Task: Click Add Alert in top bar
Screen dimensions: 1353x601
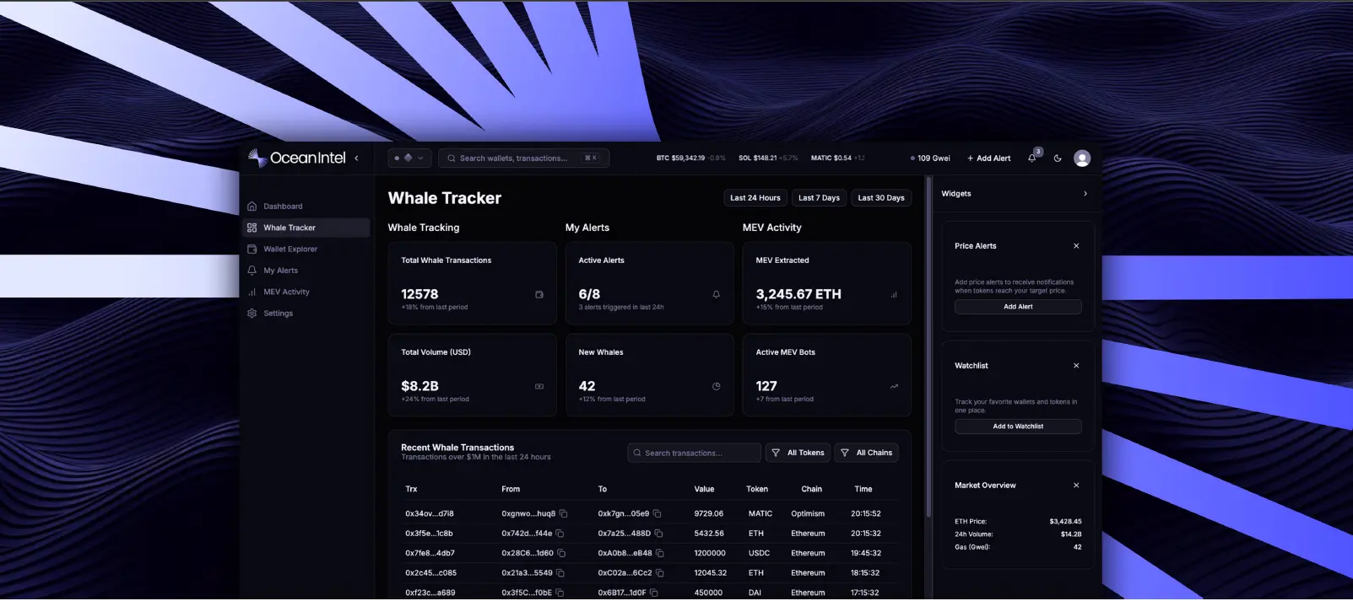Action: [x=988, y=158]
